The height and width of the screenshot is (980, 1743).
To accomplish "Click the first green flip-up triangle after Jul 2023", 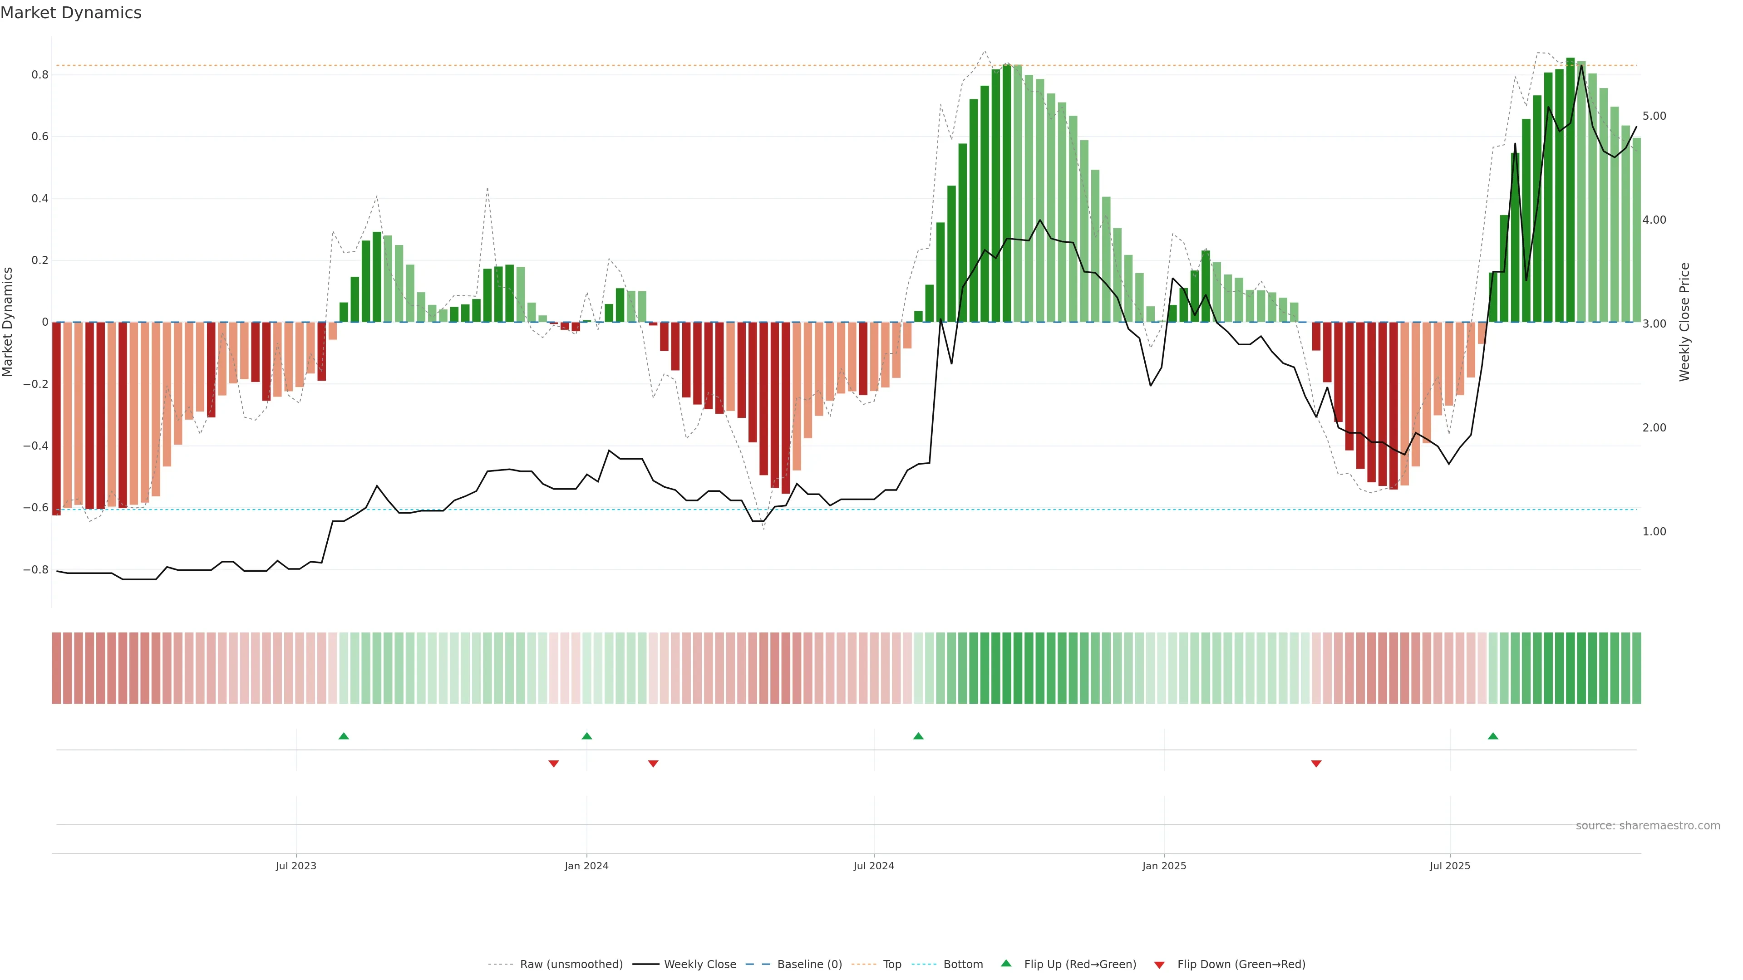I will 344,736.
